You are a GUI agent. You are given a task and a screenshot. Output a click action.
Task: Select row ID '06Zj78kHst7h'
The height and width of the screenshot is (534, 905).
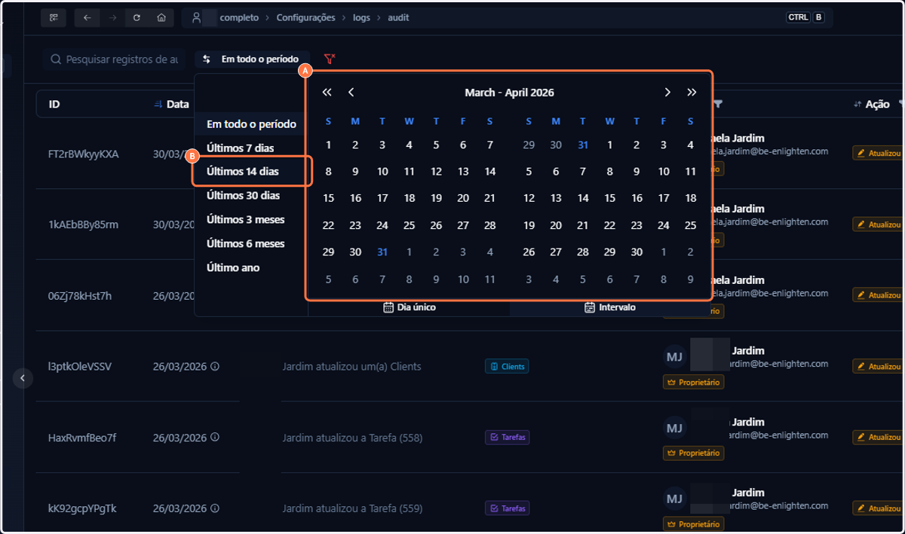coord(80,296)
